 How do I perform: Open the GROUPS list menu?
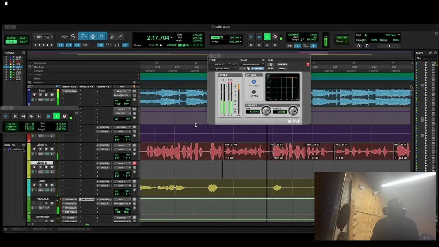coord(24,145)
